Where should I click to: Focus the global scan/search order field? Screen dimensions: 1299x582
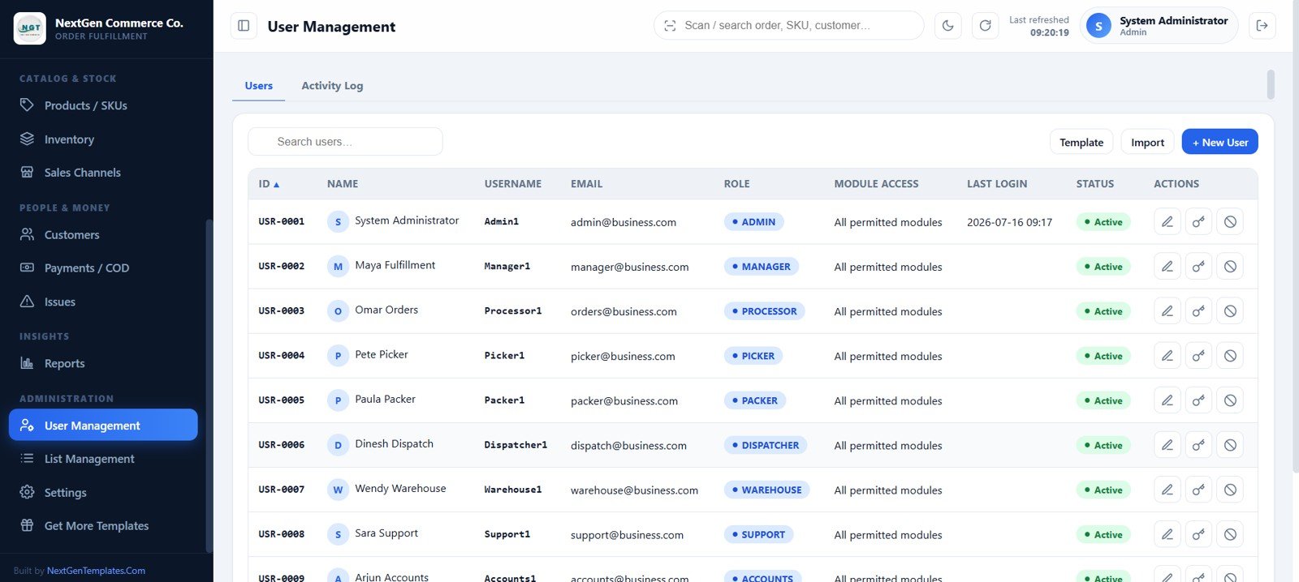(x=788, y=26)
